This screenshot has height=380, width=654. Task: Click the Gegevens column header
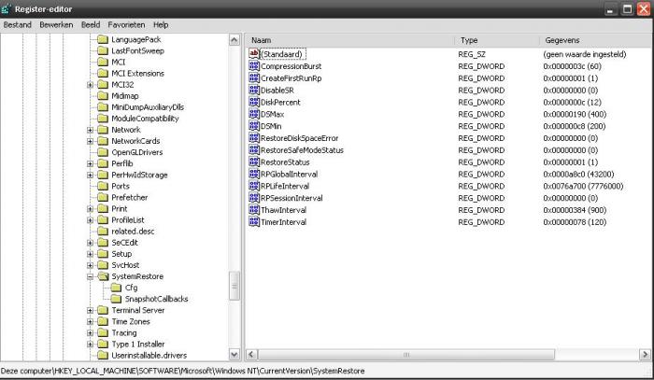pyautogui.click(x=595, y=40)
